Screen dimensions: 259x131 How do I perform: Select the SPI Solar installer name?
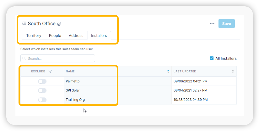pos(73,90)
